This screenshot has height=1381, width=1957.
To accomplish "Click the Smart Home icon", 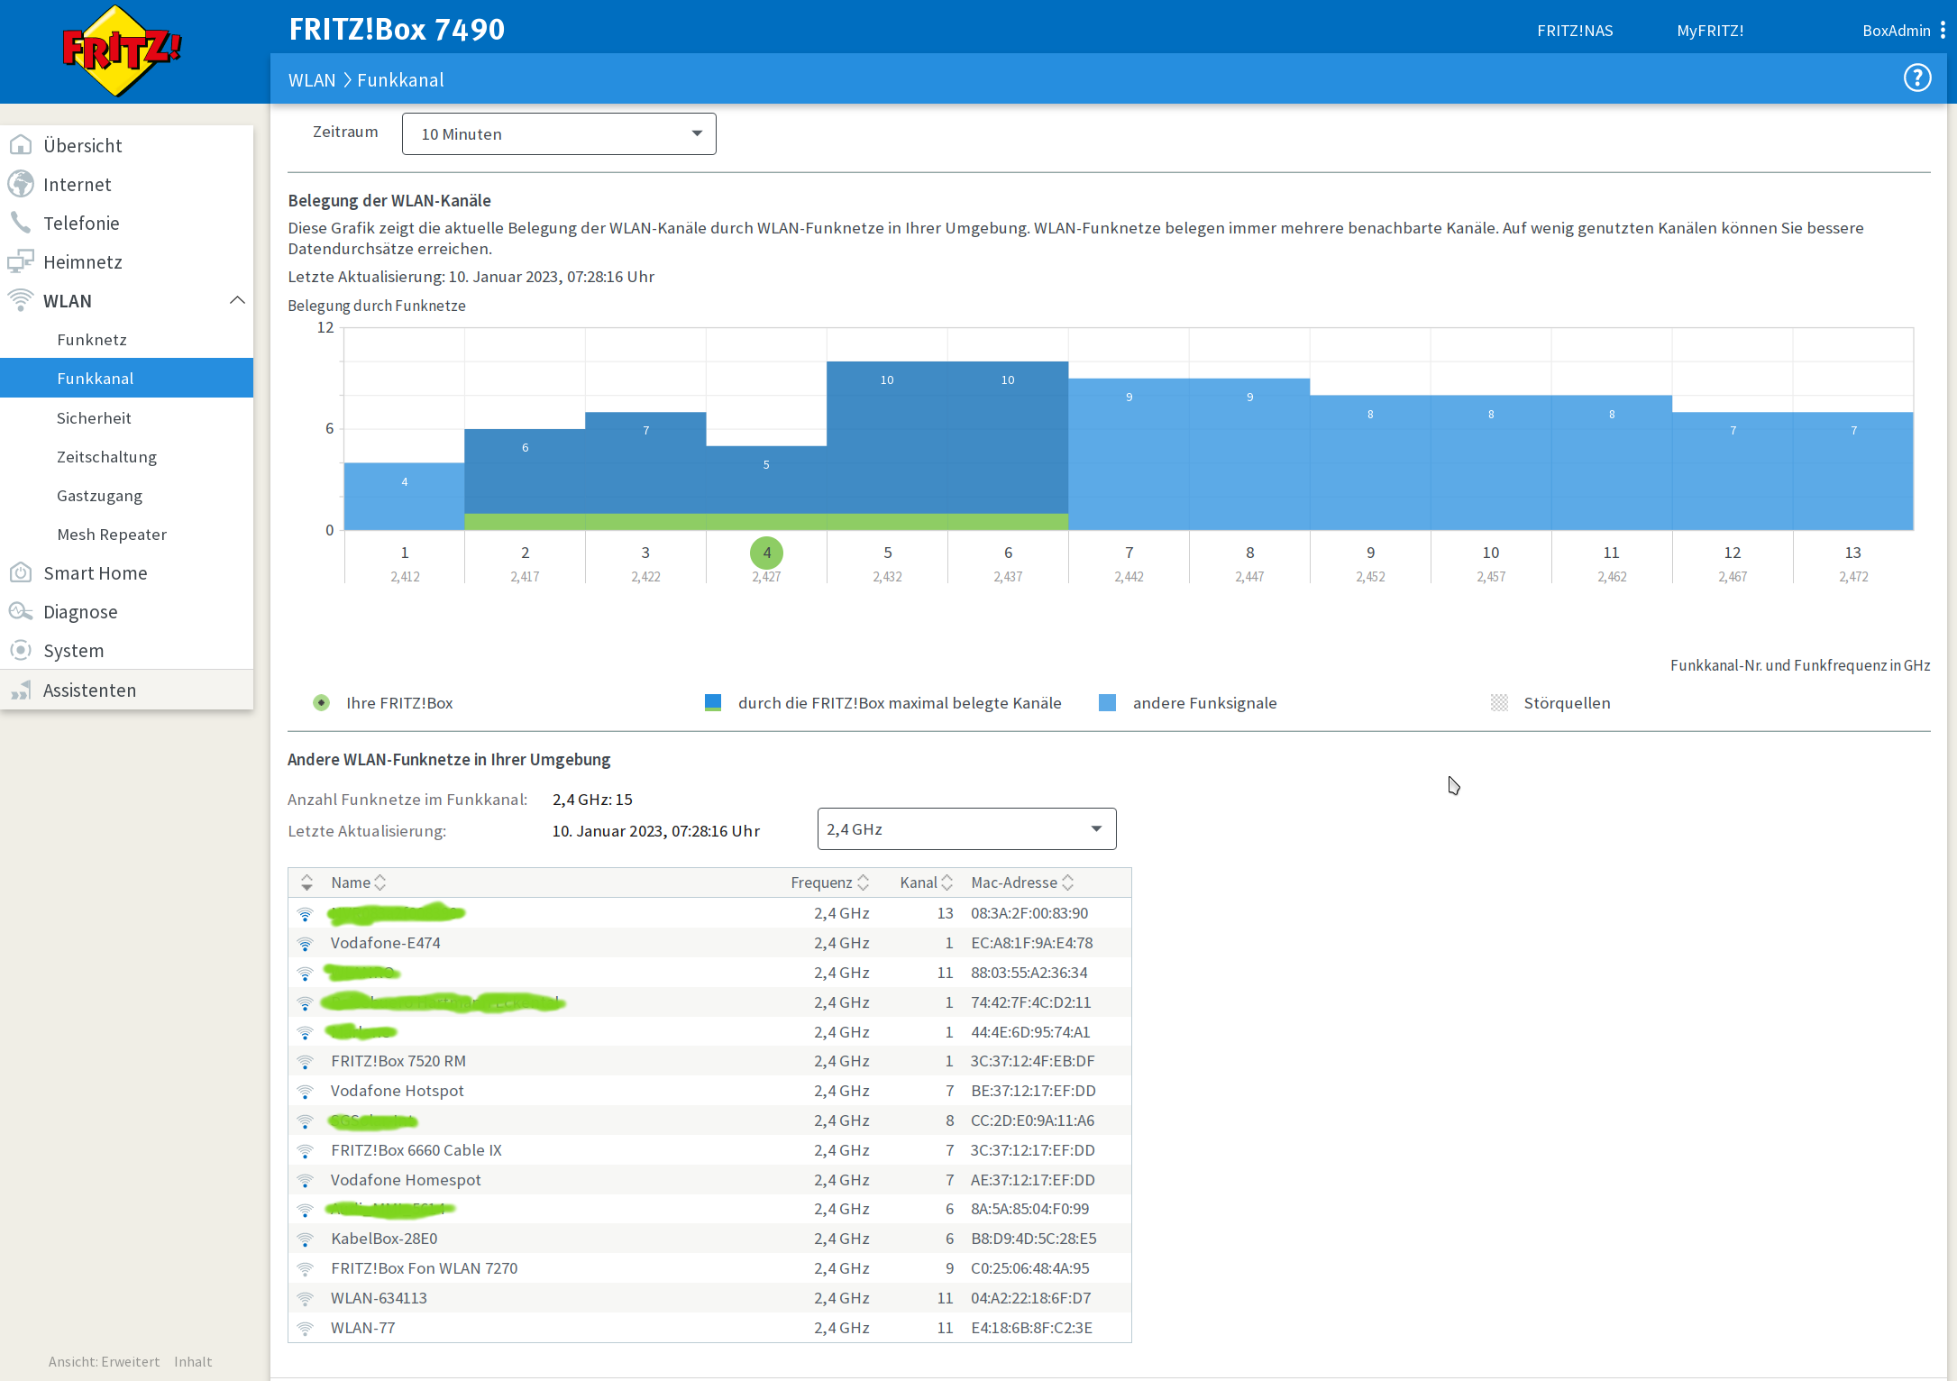I will click(x=21, y=572).
